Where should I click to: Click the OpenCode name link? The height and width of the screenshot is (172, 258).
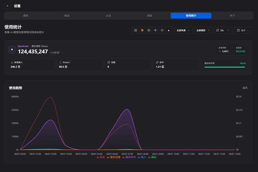click(23, 46)
